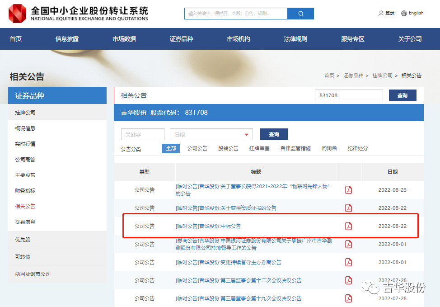Image resolution: width=440 pixels, height=307 pixels.
Task: Select 财务指标 in left sidebar
Action: [25, 191]
